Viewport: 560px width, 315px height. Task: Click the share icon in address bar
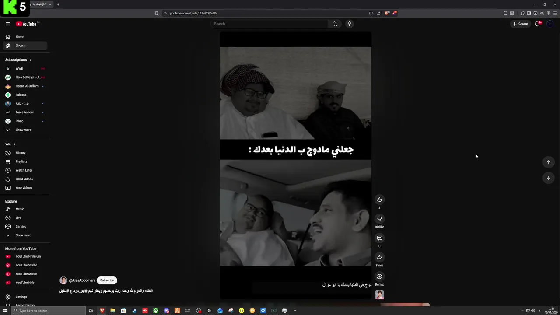378,13
